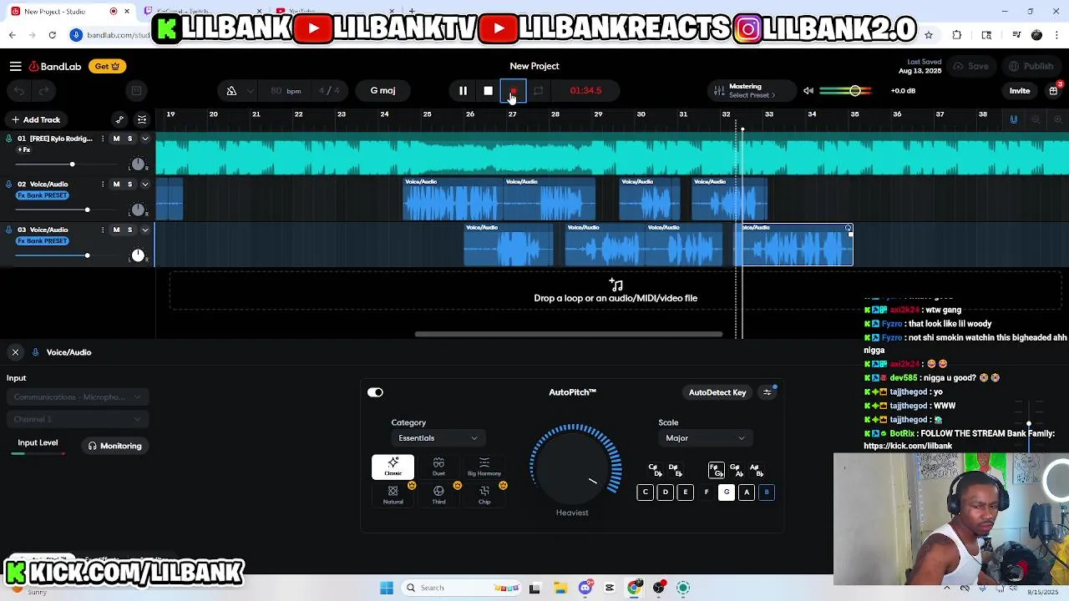Mute track 03 Voice/Audio

(x=116, y=230)
